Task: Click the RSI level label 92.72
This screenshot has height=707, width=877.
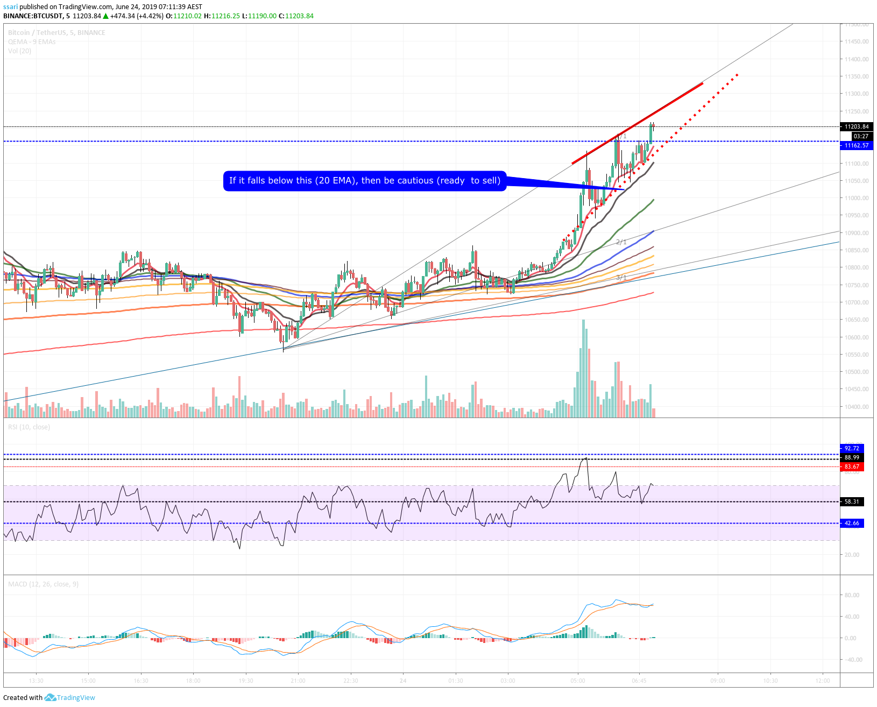Action: pos(852,448)
